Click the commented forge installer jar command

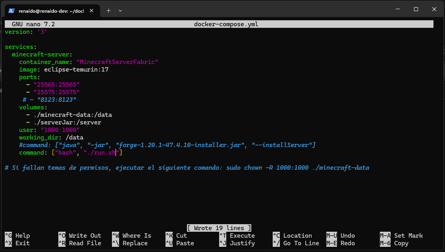(167, 145)
